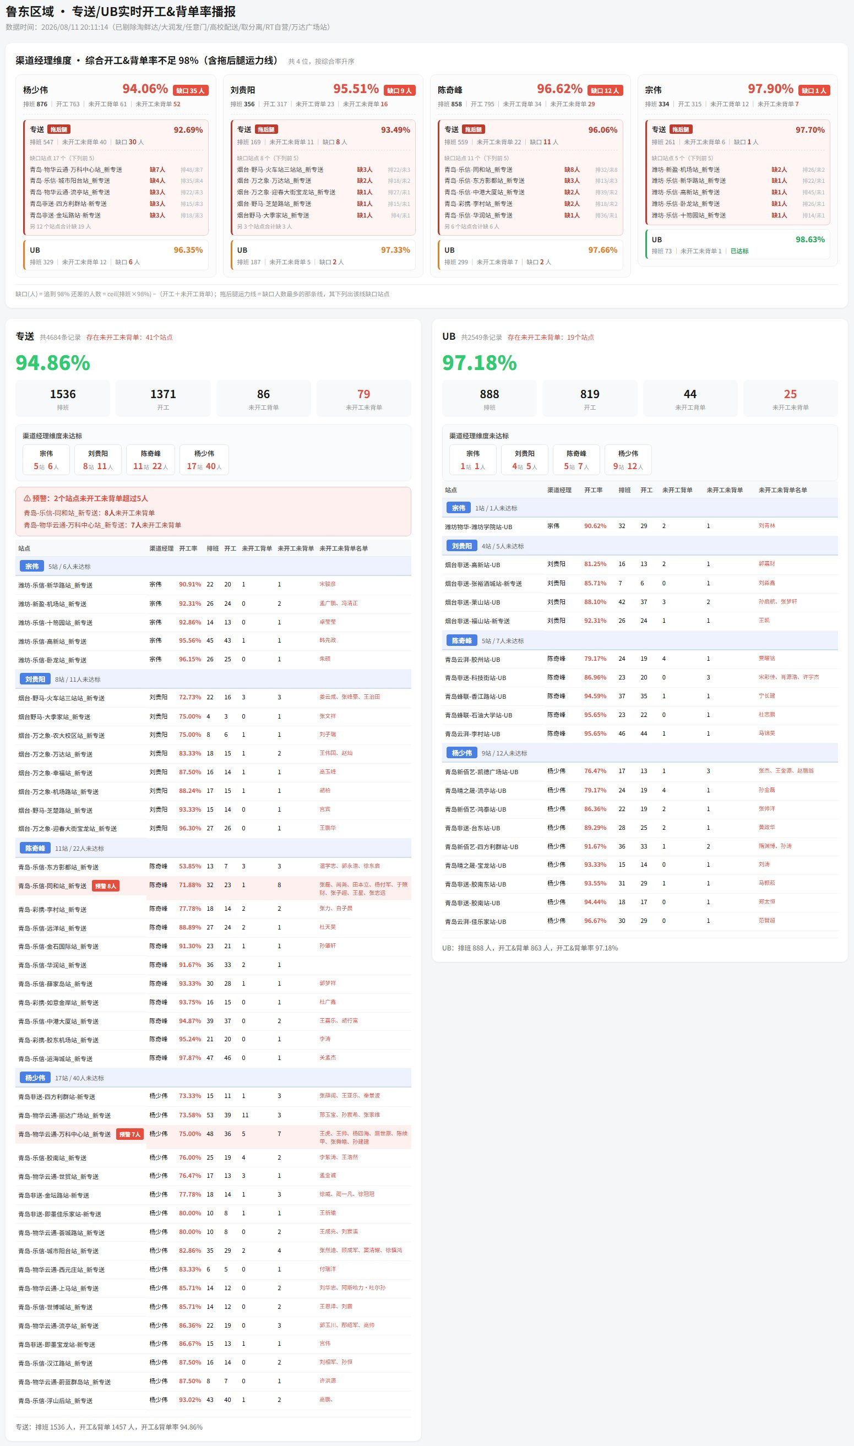Click 未开工未背单名单 column header in UB table
Viewport: 854px width, 1446px height.
coord(782,490)
